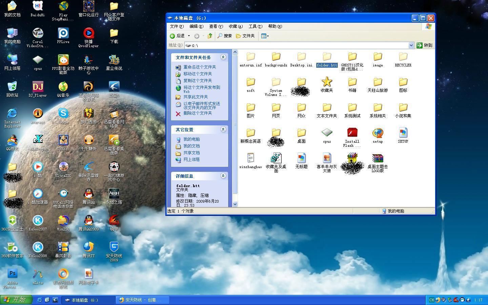Select the PPLive desktop shortcut
The height and width of the screenshot is (305, 488).
point(63,36)
